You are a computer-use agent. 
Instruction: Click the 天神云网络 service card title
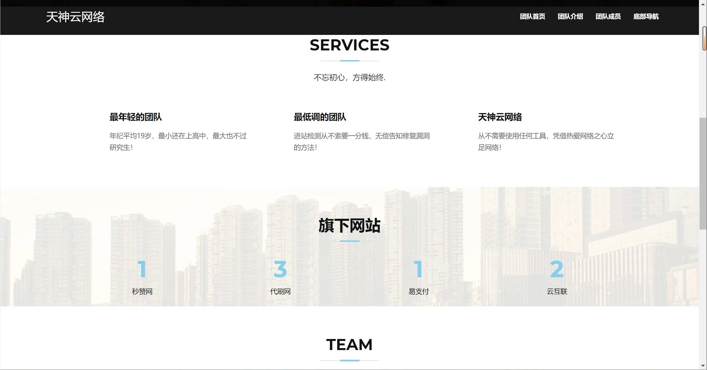point(500,117)
